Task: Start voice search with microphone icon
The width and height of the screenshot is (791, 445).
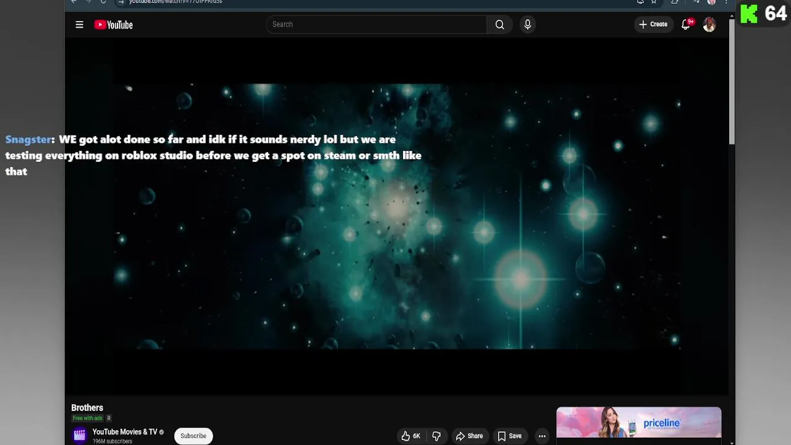Action: [x=527, y=25]
